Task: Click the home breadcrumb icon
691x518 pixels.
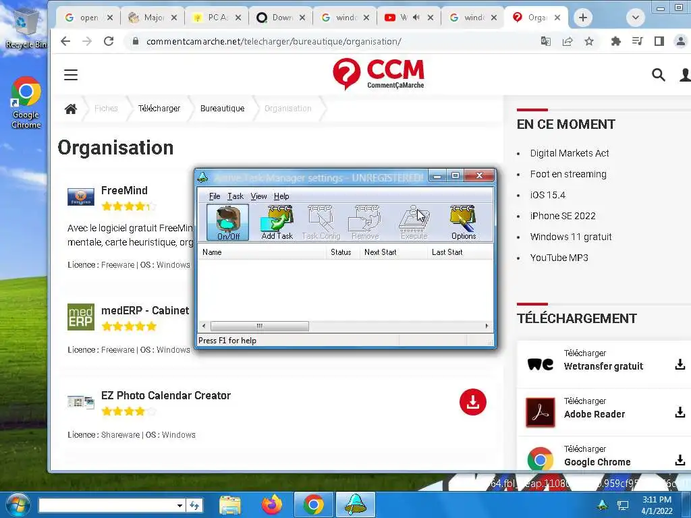Action: click(71, 109)
